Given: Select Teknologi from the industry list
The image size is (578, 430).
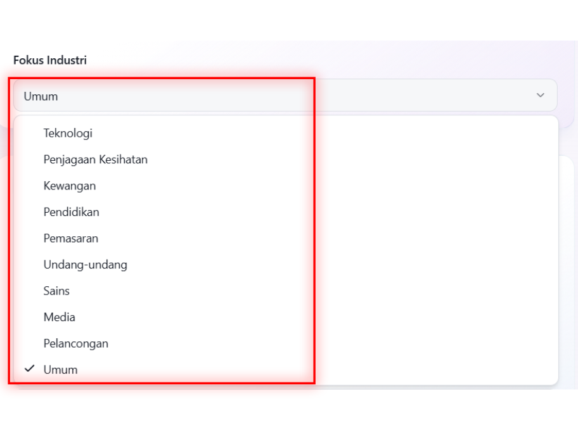Looking at the screenshot, I should click(68, 133).
